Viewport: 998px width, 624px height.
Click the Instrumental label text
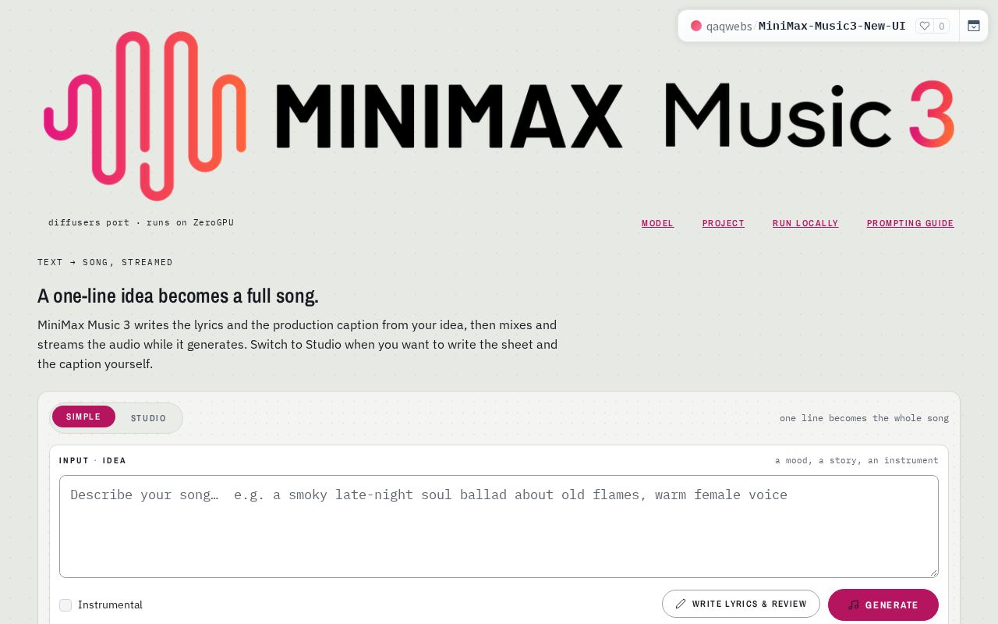[x=110, y=604]
